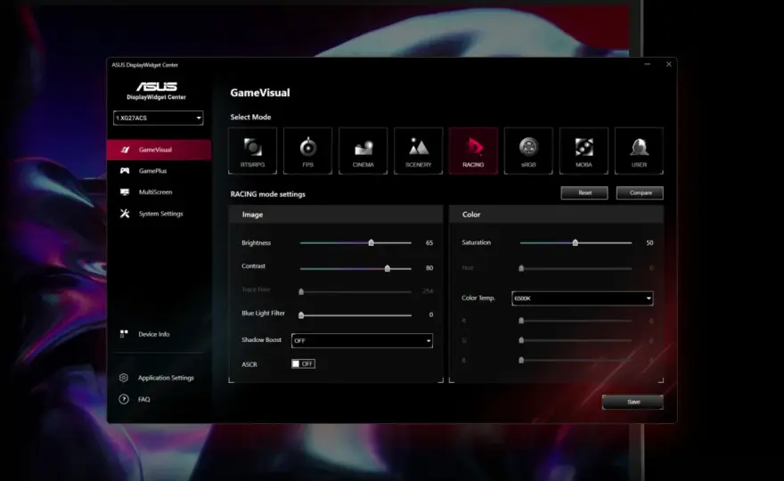Click the Contrast slider handle

(388, 268)
